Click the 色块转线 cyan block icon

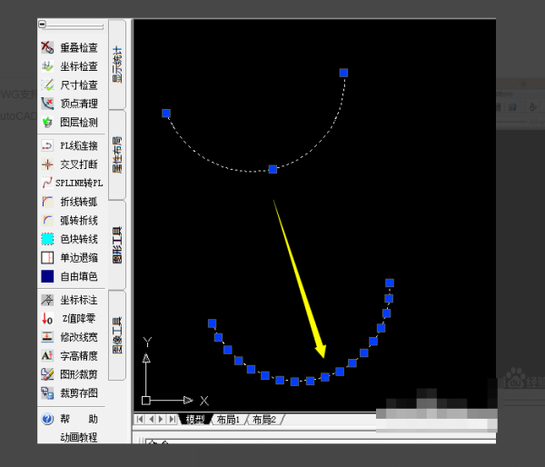tap(48, 239)
